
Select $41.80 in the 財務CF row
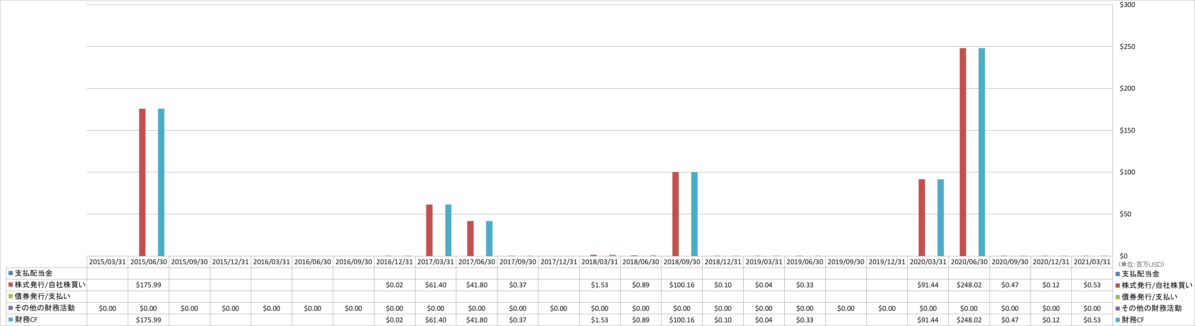pos(477,320)
